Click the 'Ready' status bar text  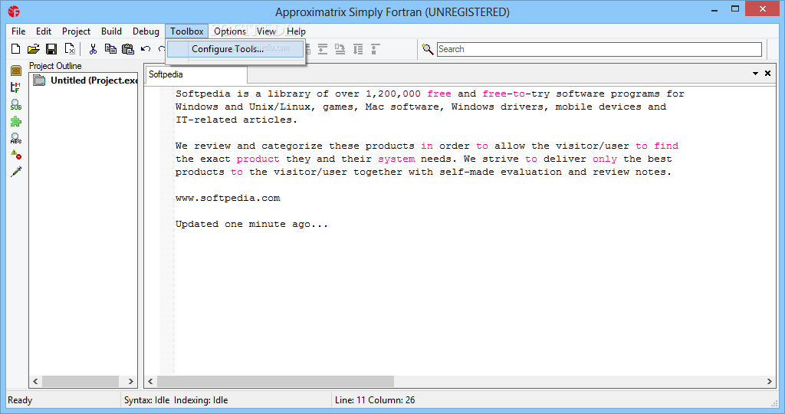click(20, 400)
